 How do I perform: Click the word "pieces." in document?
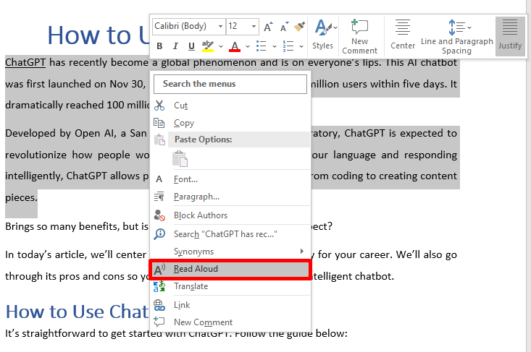point(21,197)
